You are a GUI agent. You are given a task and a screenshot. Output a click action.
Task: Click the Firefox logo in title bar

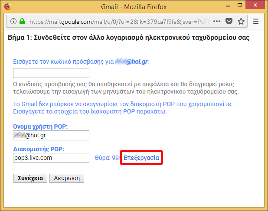7,6
